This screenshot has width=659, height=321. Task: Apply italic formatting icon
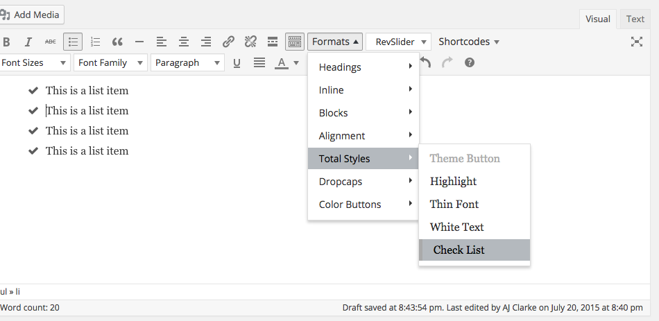[x=28, y=42]
